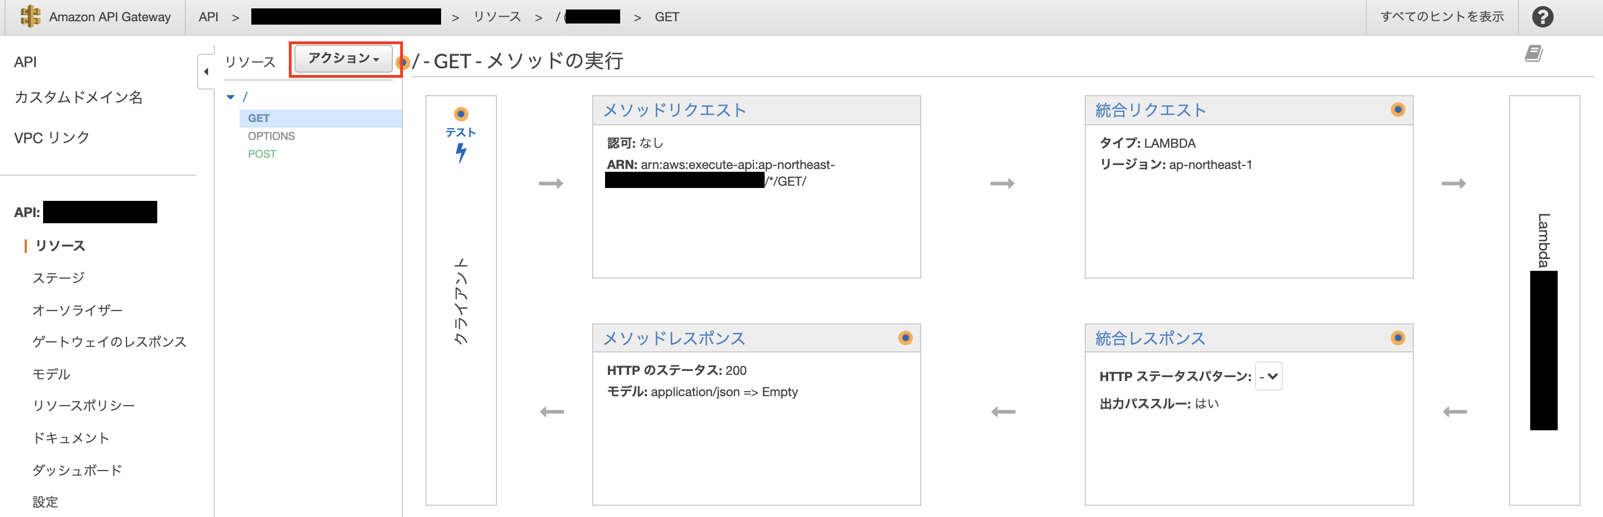Open 設定 in sidebar
1603x517 pixels.
(45, 502)
